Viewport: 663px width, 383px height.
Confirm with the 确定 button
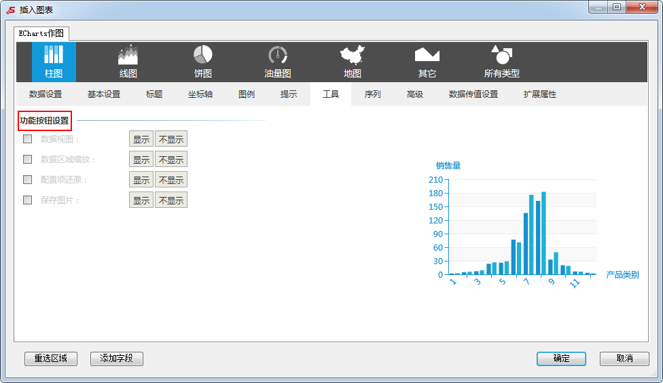(561, 359)
